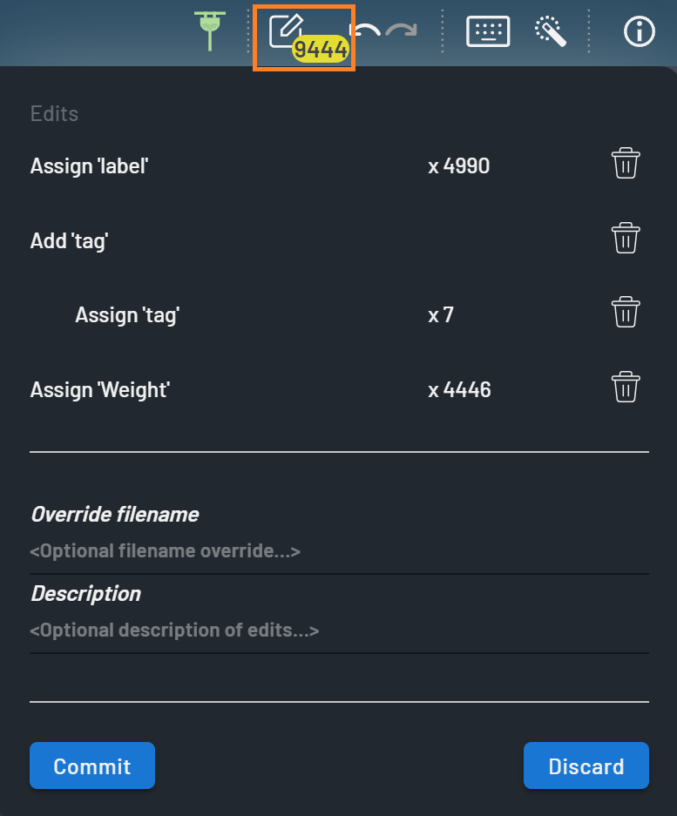This screenshot has width=677, height=816.
Task: Trash the Assign 'Weight' edit
Action: tap(626, 387)
